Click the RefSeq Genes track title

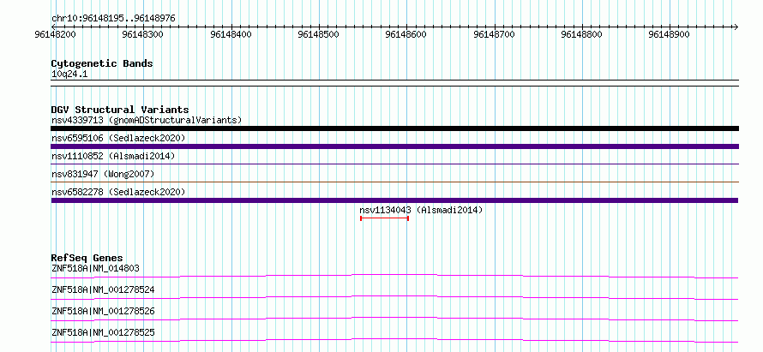coord(87,258)
